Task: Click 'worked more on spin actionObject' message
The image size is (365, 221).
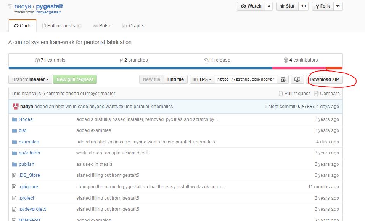Action: (112, 153)
